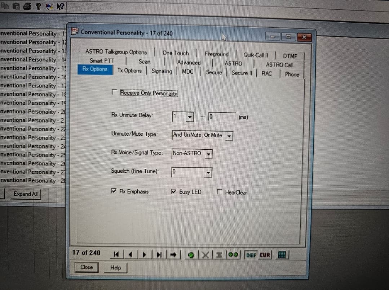The width and height of the screenshot is (389, 290).
Task: Open the ASTRO Call tab
Action: point(279,65)
